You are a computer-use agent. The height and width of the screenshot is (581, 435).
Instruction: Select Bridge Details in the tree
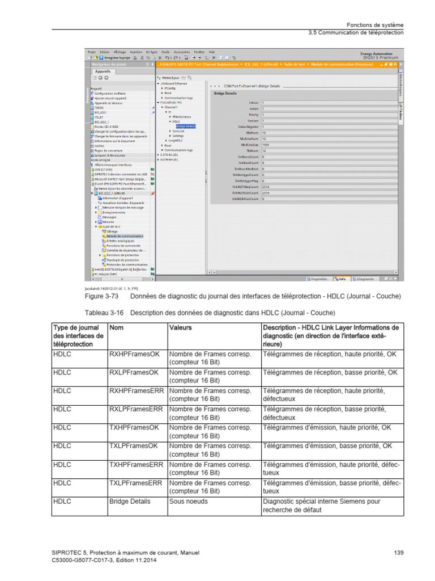coord(186,126)
